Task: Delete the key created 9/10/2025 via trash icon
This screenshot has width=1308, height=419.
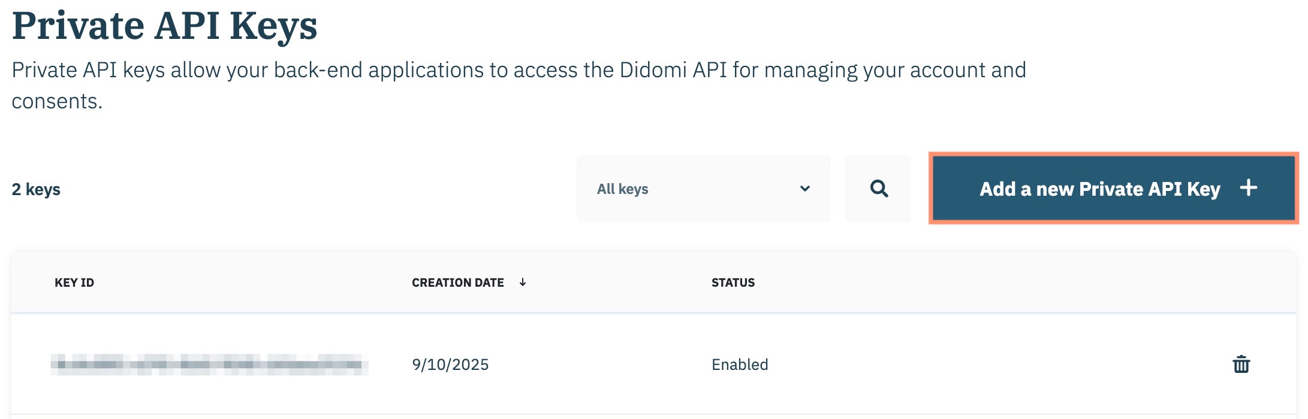Action: [1241, 364]
